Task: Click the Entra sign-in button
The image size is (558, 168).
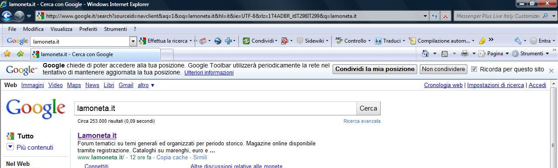Action: tap(541, 41)
